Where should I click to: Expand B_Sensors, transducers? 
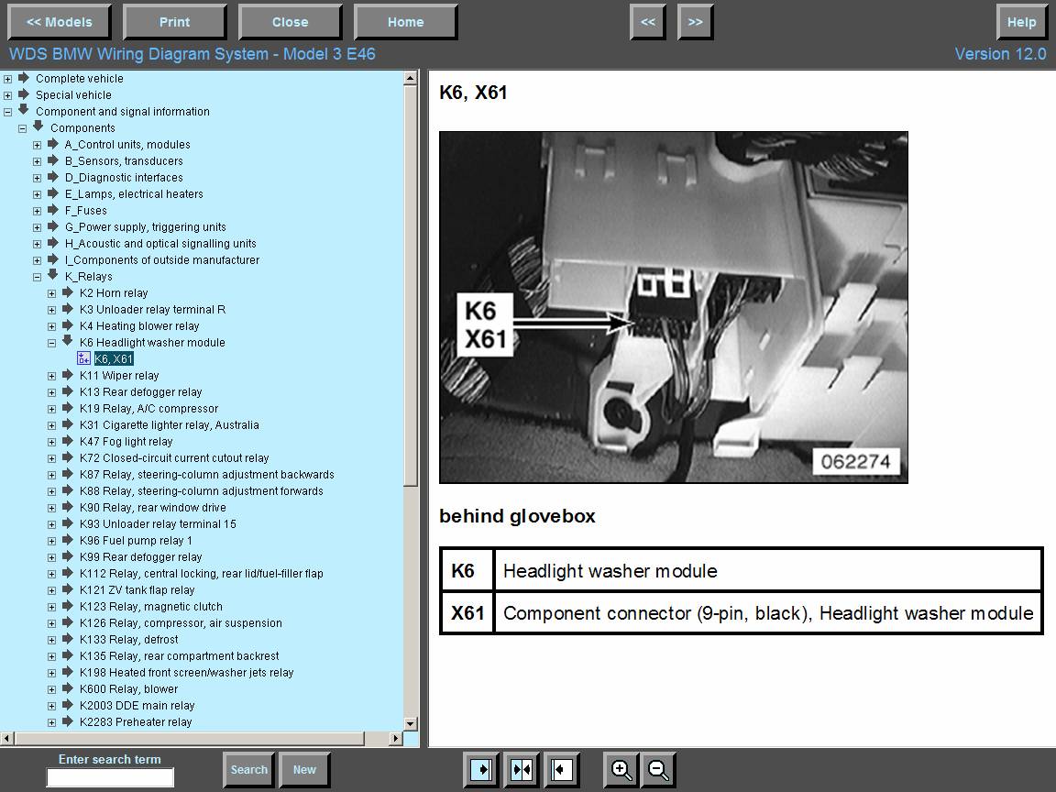(37, 161)
